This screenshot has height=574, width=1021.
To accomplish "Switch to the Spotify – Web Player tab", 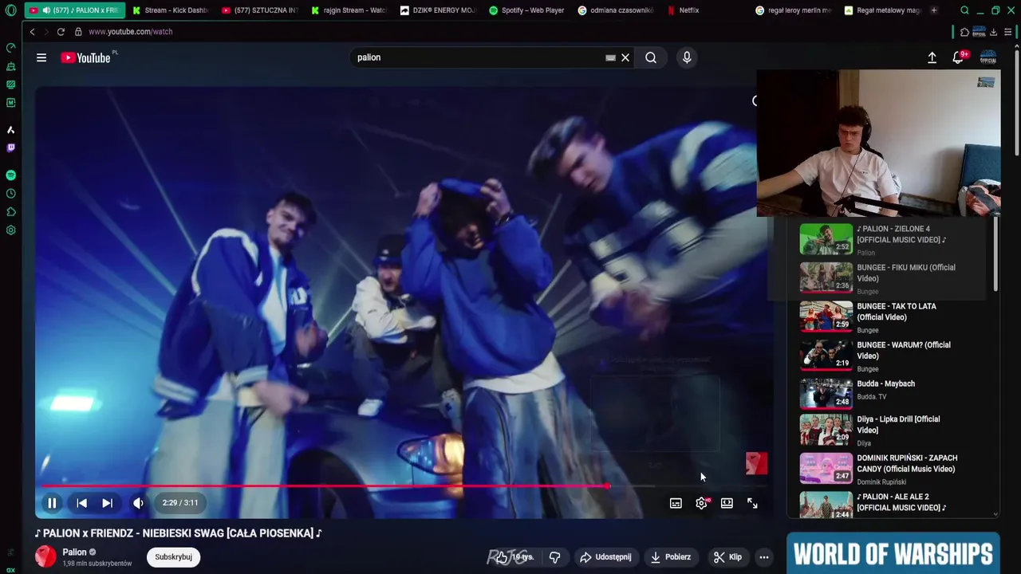I will [x=527, y=10].
